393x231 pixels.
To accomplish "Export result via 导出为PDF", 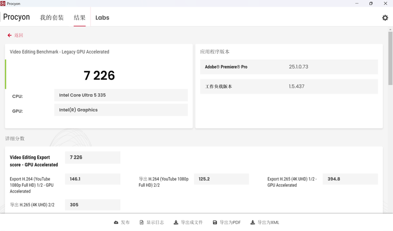I will pyautogui.click(x=230, y=222).
